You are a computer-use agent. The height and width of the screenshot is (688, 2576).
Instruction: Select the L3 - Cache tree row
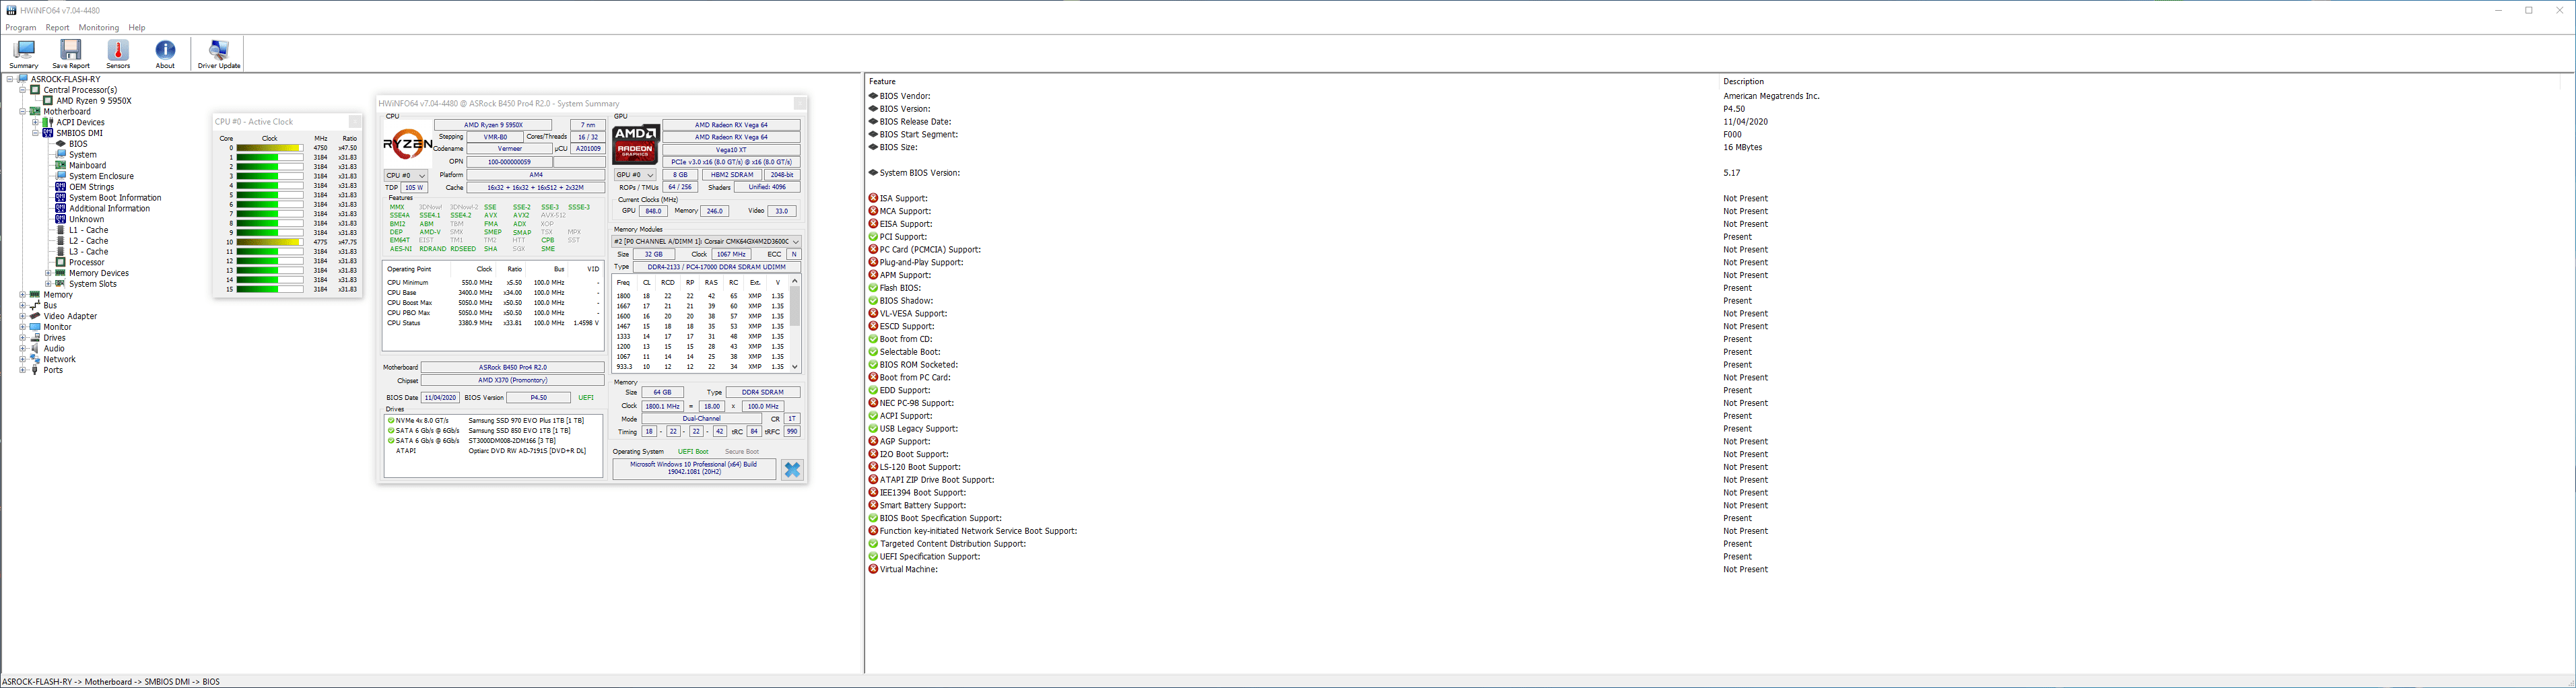[x=88, y=252]
